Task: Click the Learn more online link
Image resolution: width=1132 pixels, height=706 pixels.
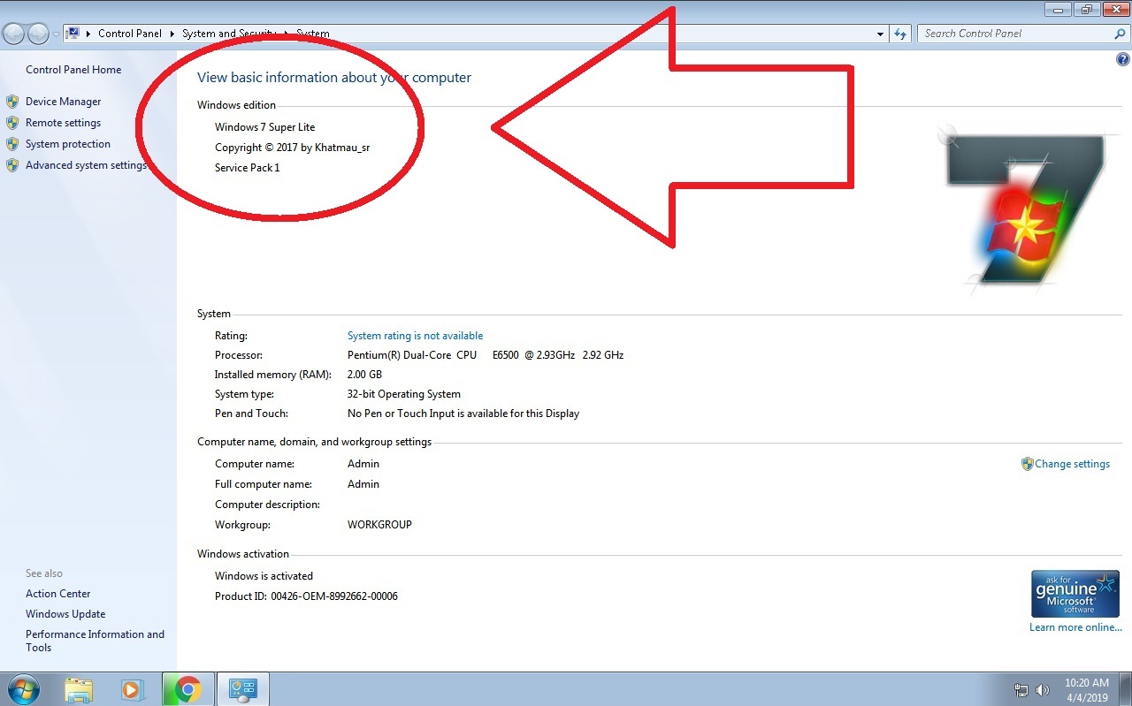Action: [1075, 626]
